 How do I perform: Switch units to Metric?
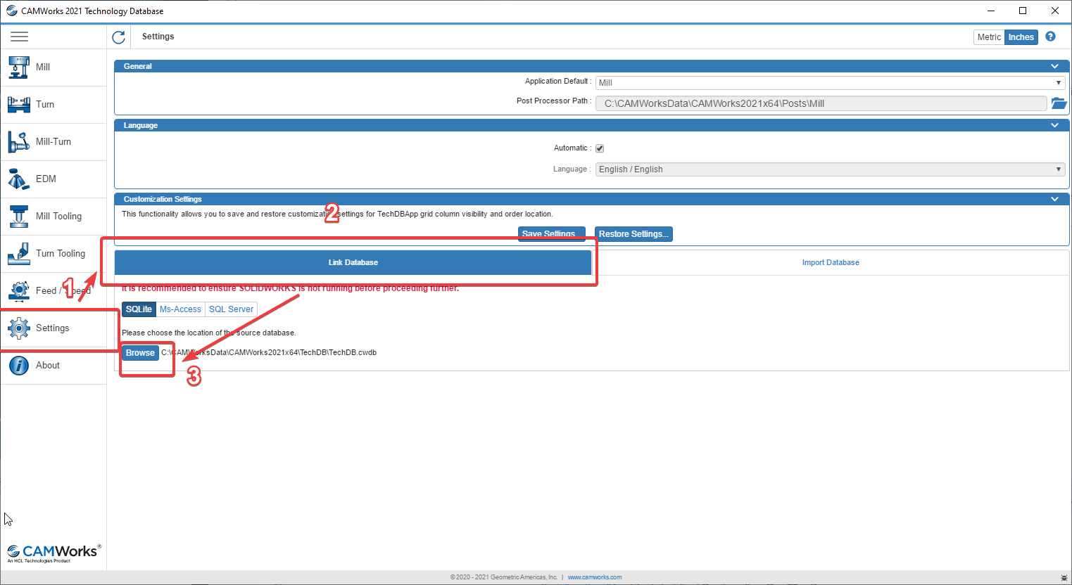point(988,37)
